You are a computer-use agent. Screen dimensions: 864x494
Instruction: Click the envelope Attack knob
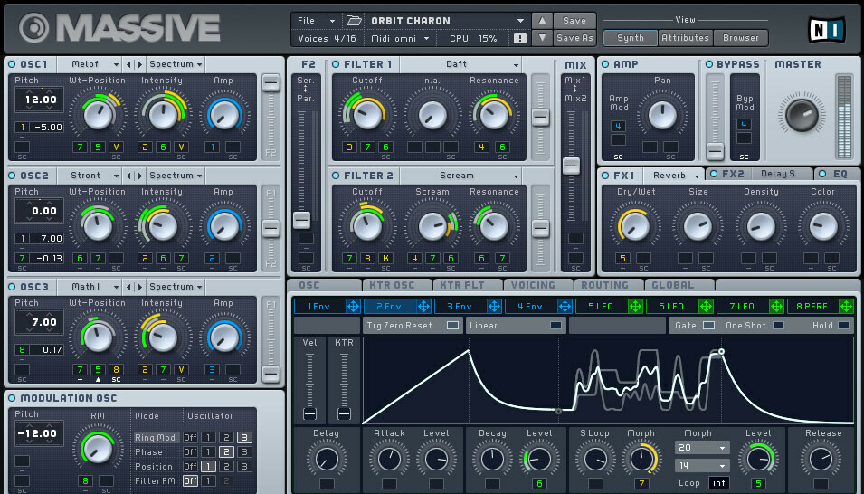click(x=390, y=459)
